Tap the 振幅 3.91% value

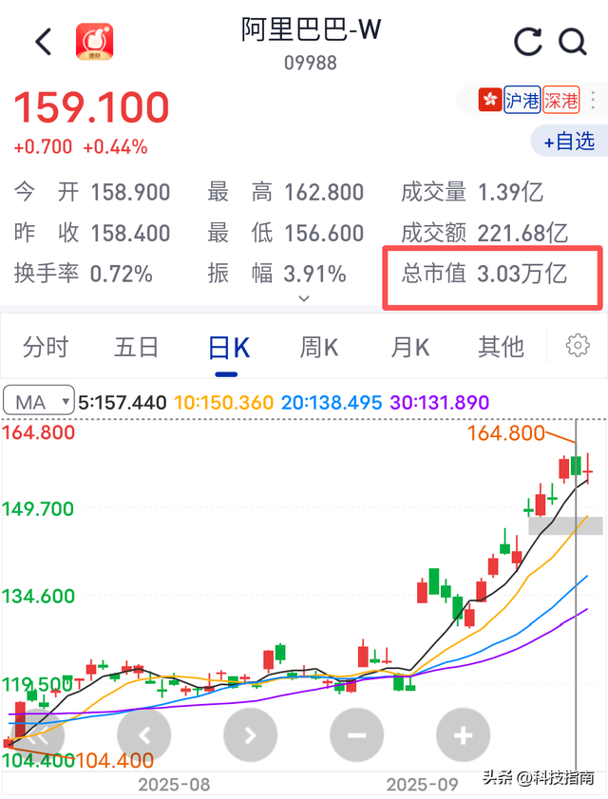(x=315, y=275)
